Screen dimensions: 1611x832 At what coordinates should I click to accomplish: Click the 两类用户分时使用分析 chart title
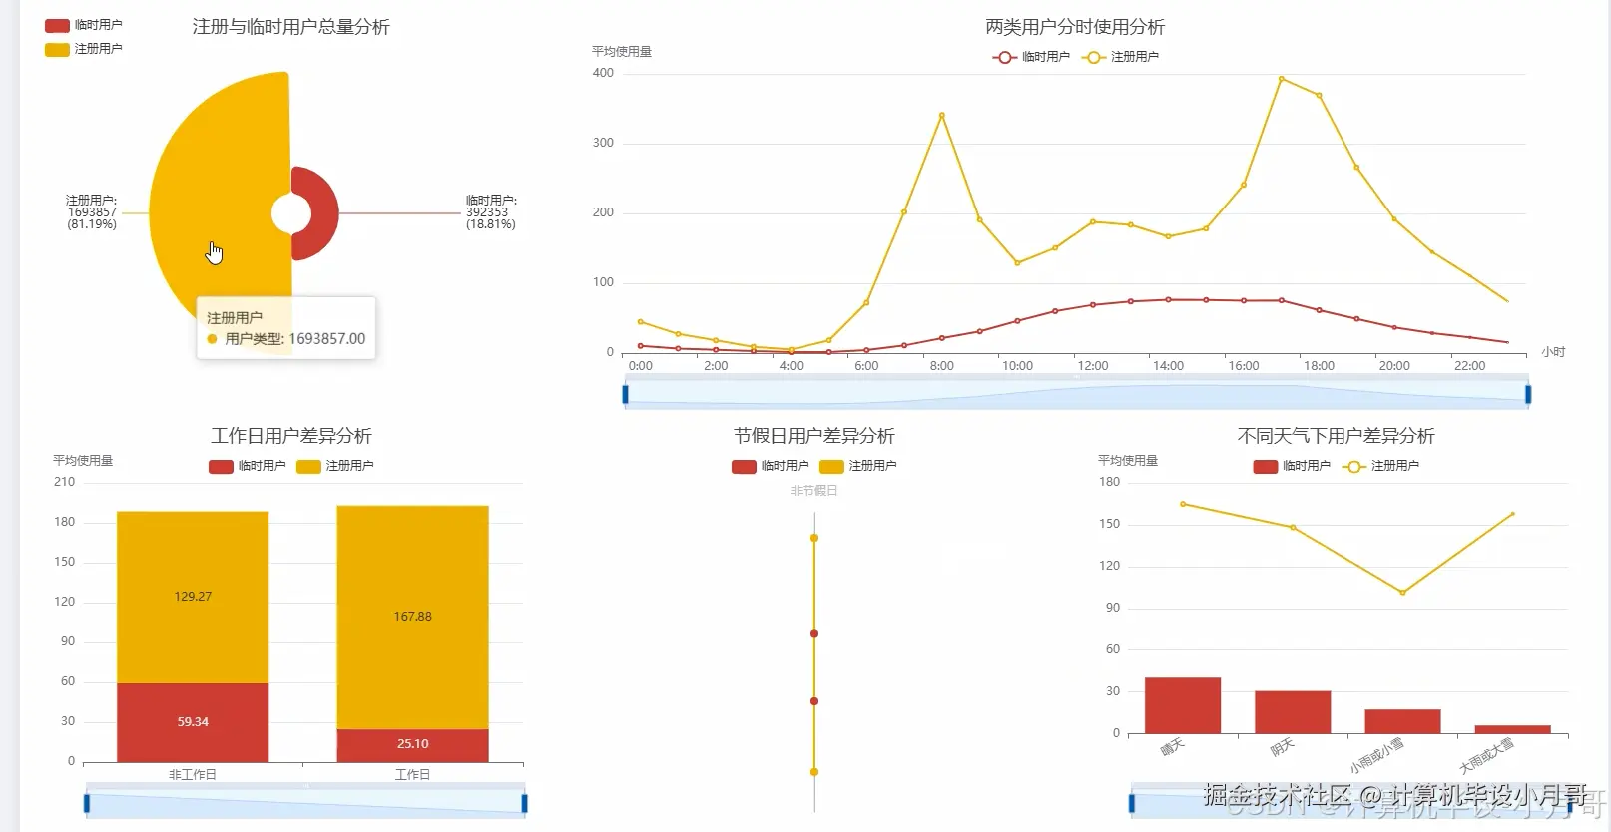click(x=1075, y=27)
